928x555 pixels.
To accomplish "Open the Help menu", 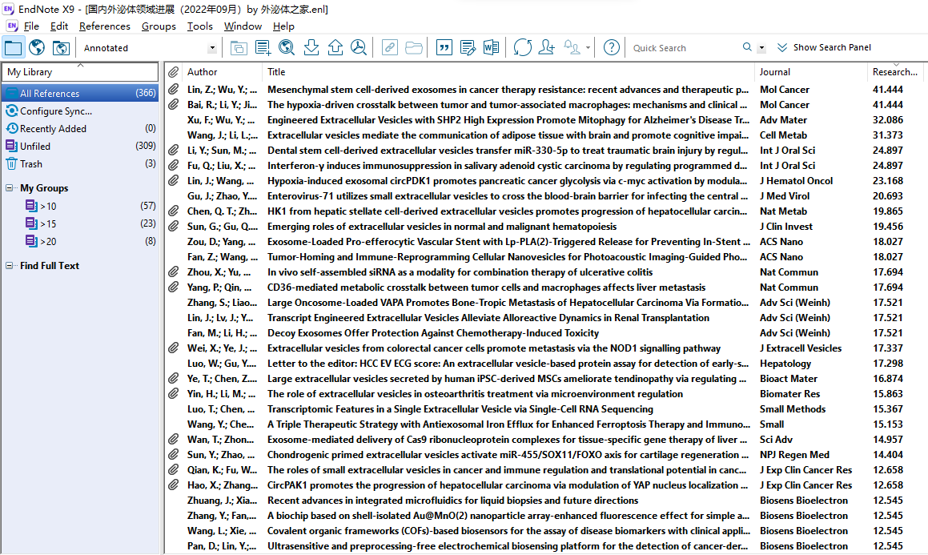I will pyautogui.click(x=283, y=26).
